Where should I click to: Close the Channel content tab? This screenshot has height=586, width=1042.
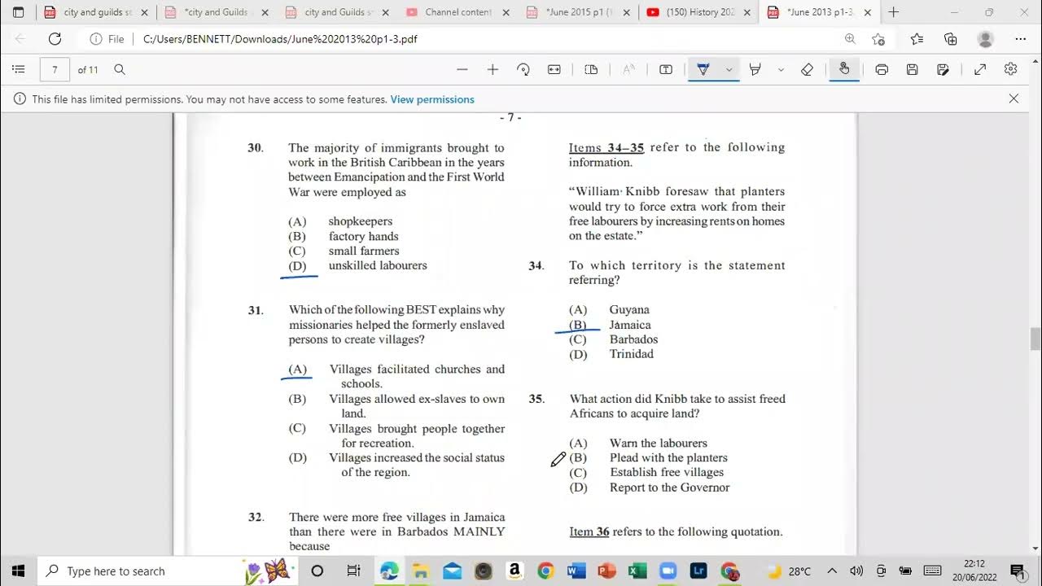pyautogui.click(x=506, y=12)
